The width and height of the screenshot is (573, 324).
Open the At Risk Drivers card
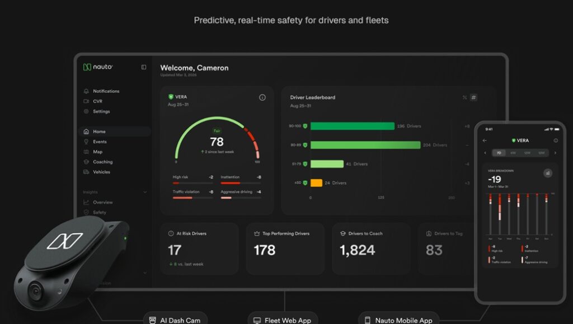point(199,249)
